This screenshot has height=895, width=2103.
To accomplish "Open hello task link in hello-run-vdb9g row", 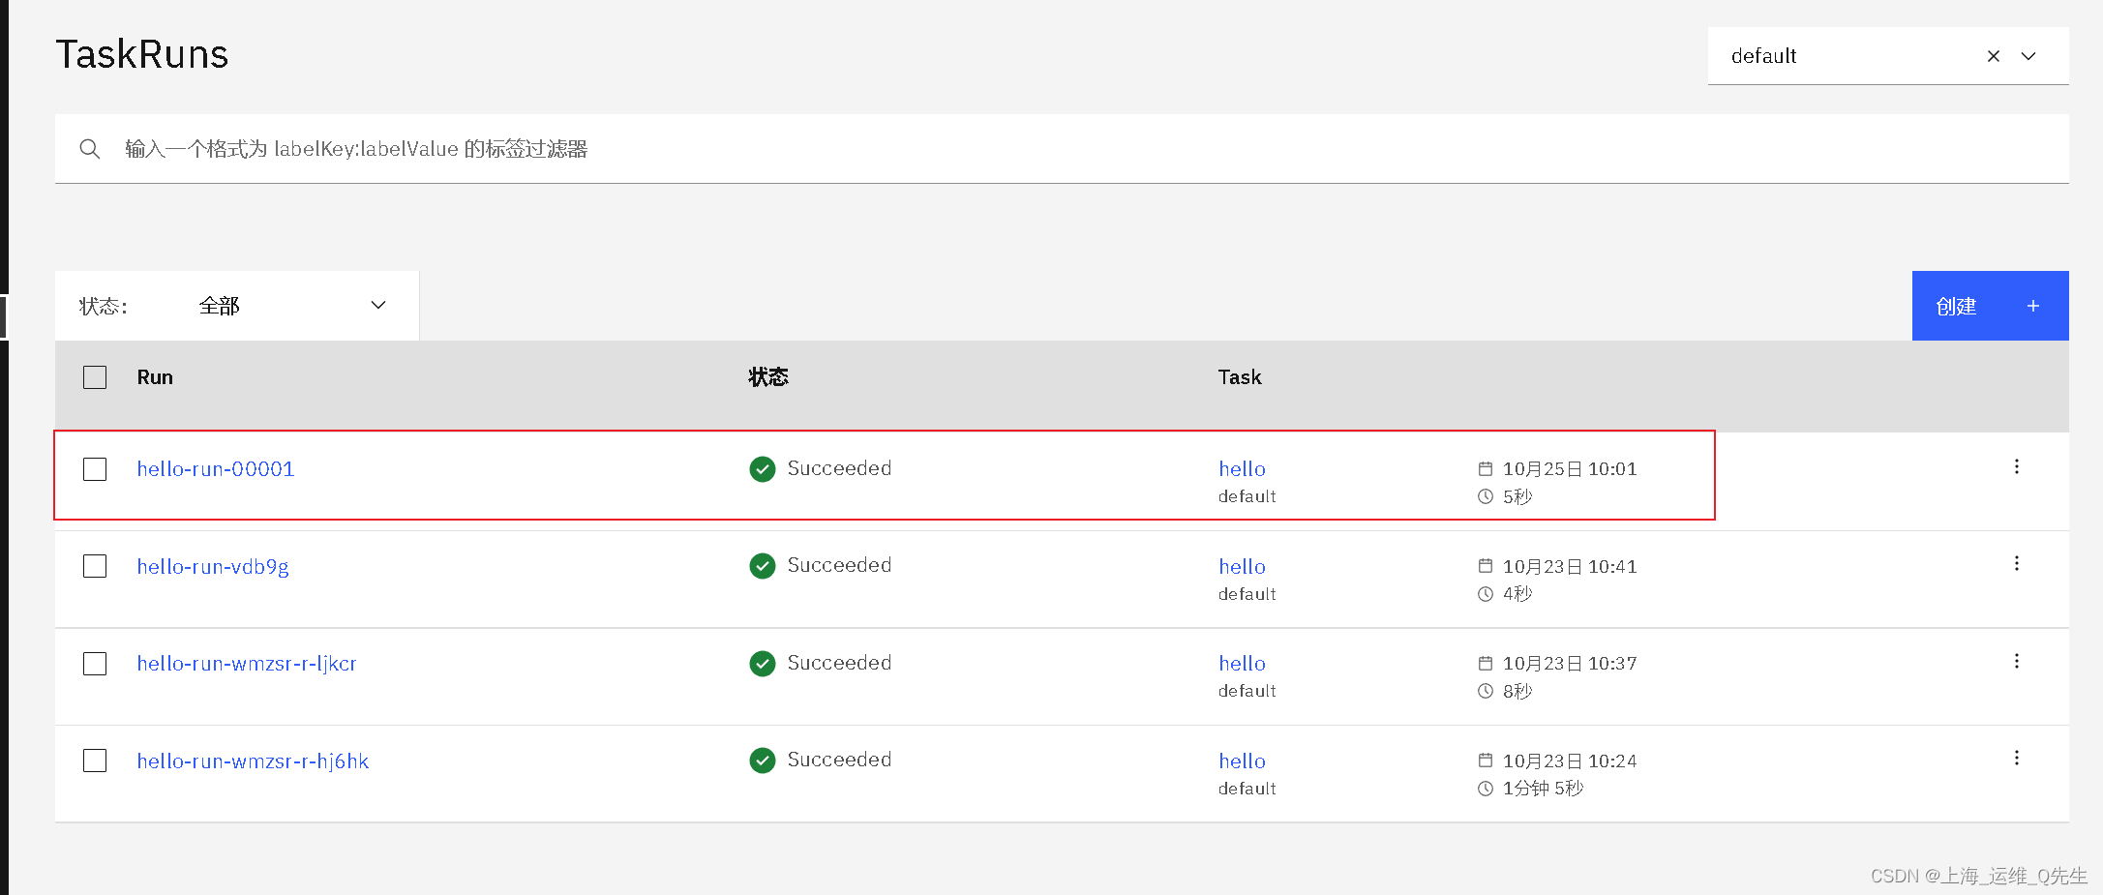I will (1242, 567).
